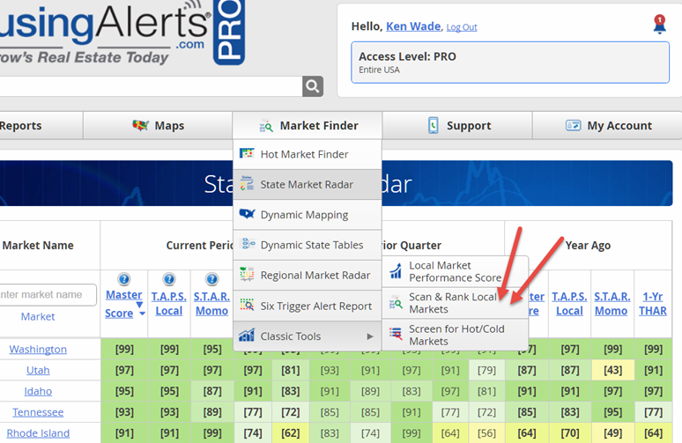Click the Log Out link
Viewport: 682px width, 443px height.
click(462, 27)
